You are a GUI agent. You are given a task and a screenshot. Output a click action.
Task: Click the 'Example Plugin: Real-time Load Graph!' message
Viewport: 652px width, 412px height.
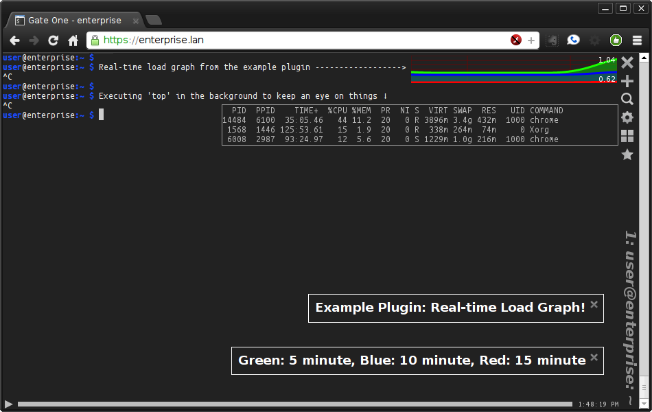click(450, 308)
